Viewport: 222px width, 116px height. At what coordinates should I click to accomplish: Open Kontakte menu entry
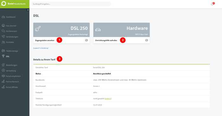click(x=10, y=42)
